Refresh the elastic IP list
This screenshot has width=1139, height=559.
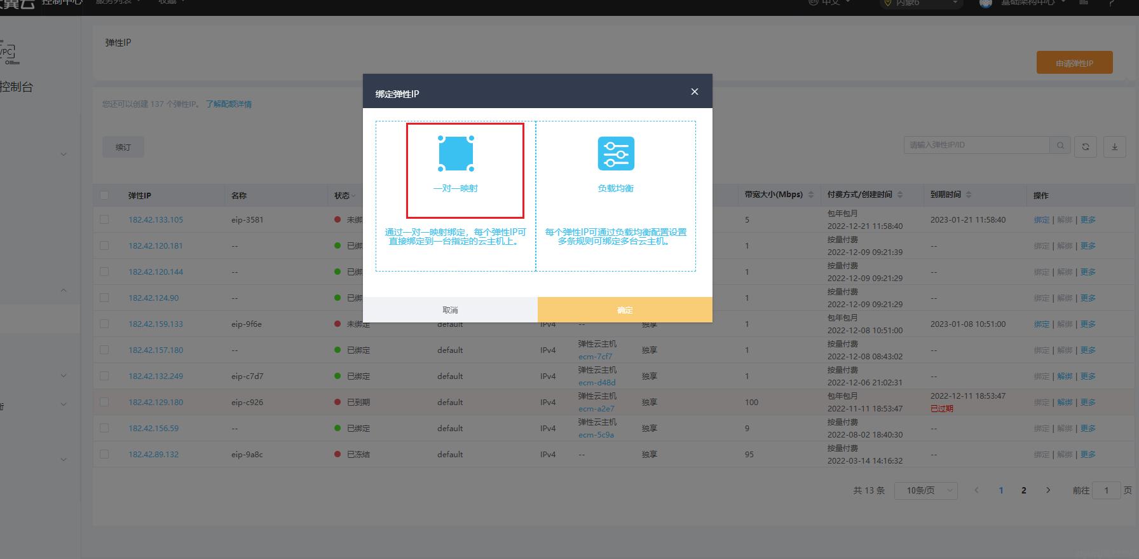coord(1086,146)
